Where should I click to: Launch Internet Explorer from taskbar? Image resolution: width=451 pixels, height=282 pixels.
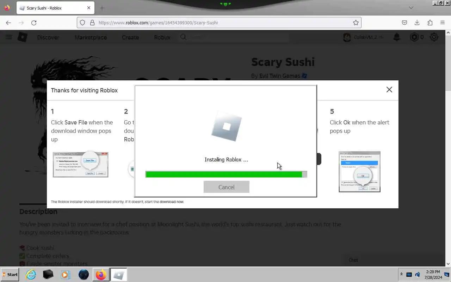pos(31,275)
